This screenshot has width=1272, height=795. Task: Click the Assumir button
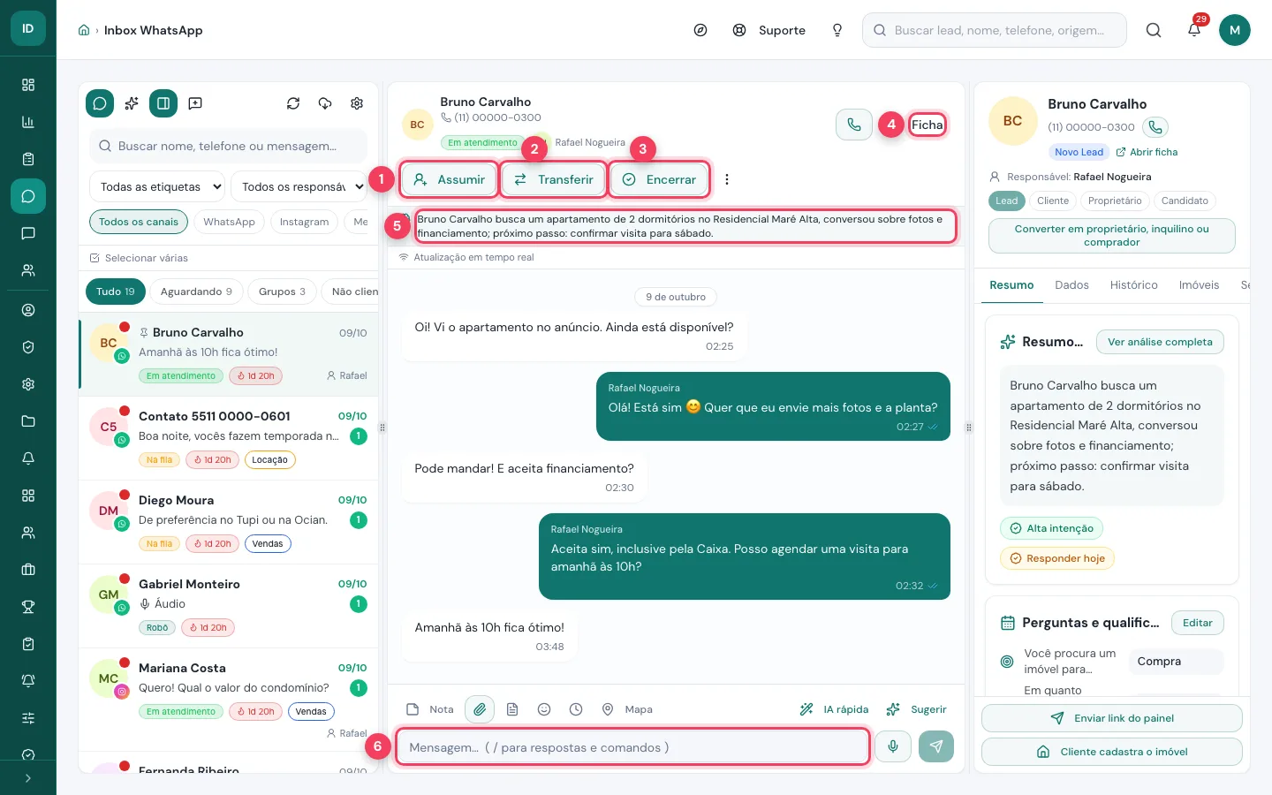point(449,179)
